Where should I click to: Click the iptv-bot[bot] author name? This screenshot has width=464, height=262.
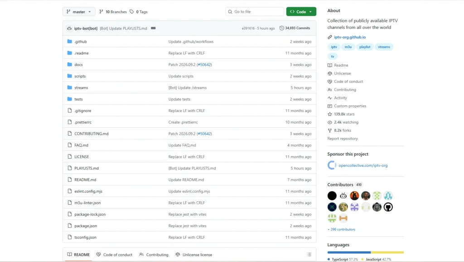point(86,29)
